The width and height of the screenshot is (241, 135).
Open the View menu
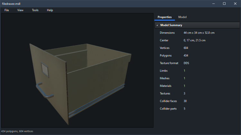pyautogui.click(x=20, y=10)
